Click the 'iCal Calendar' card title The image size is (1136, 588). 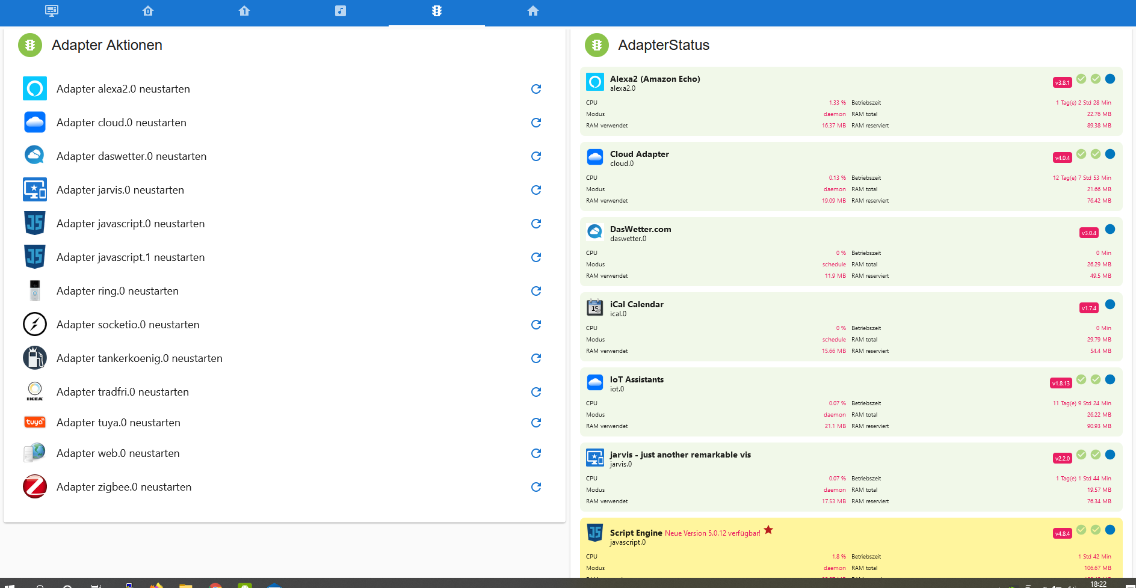coord(637,304)
